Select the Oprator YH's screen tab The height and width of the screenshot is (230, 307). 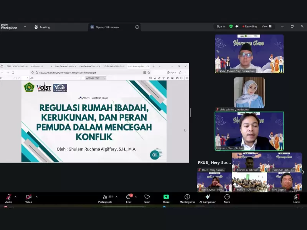coord(107,27)
